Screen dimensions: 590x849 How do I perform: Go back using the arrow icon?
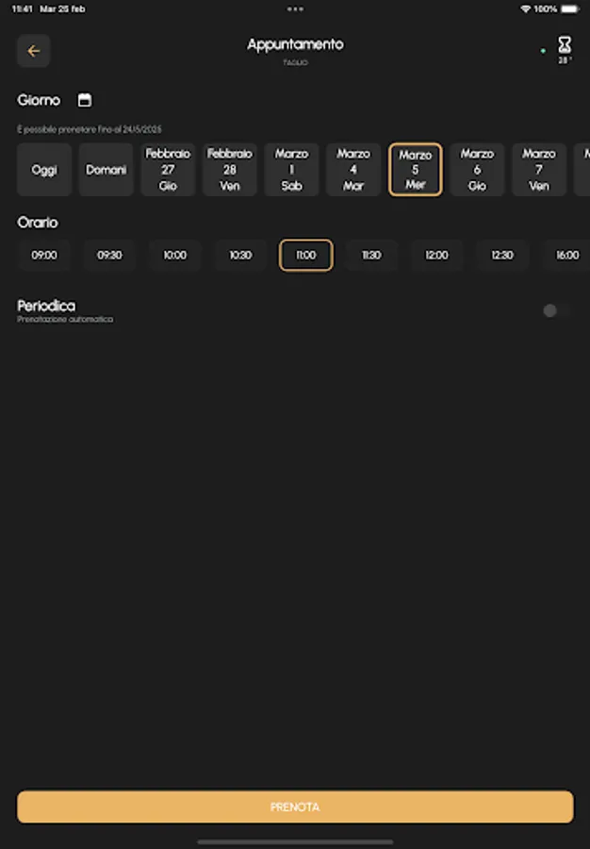click(x=33, y=50)
